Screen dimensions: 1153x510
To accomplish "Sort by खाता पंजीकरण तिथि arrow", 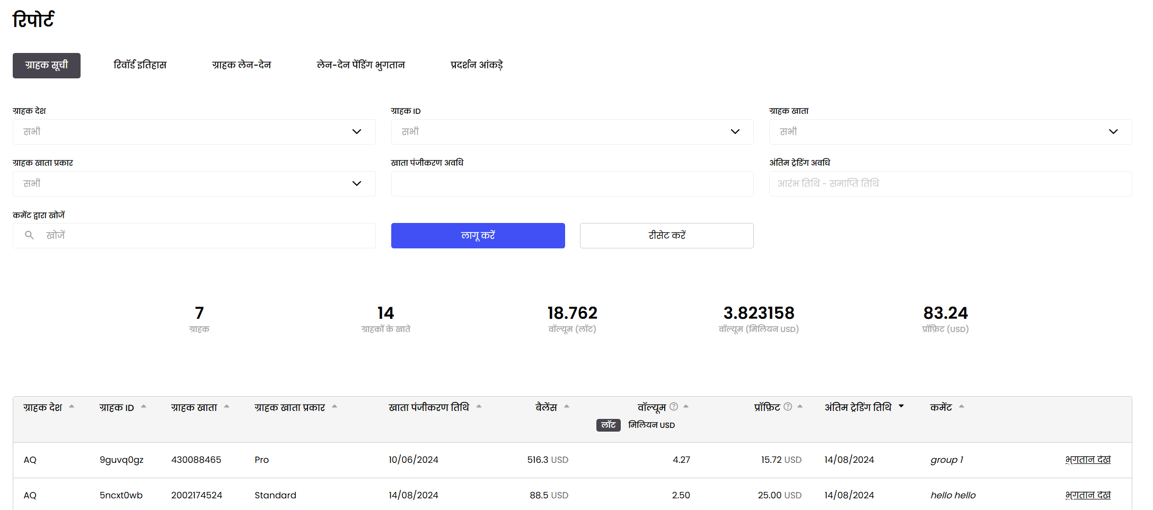I will tap(479, 407).
